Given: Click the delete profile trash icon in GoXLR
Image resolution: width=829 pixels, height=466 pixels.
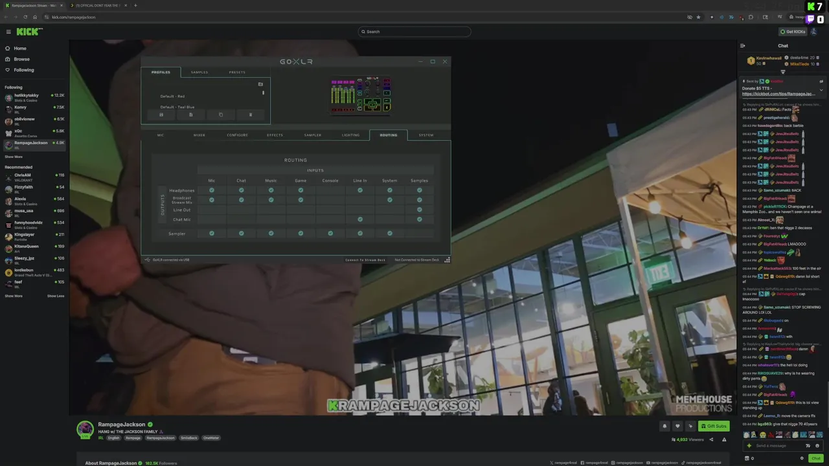Looking at the screenshot, I should [250, 115].
